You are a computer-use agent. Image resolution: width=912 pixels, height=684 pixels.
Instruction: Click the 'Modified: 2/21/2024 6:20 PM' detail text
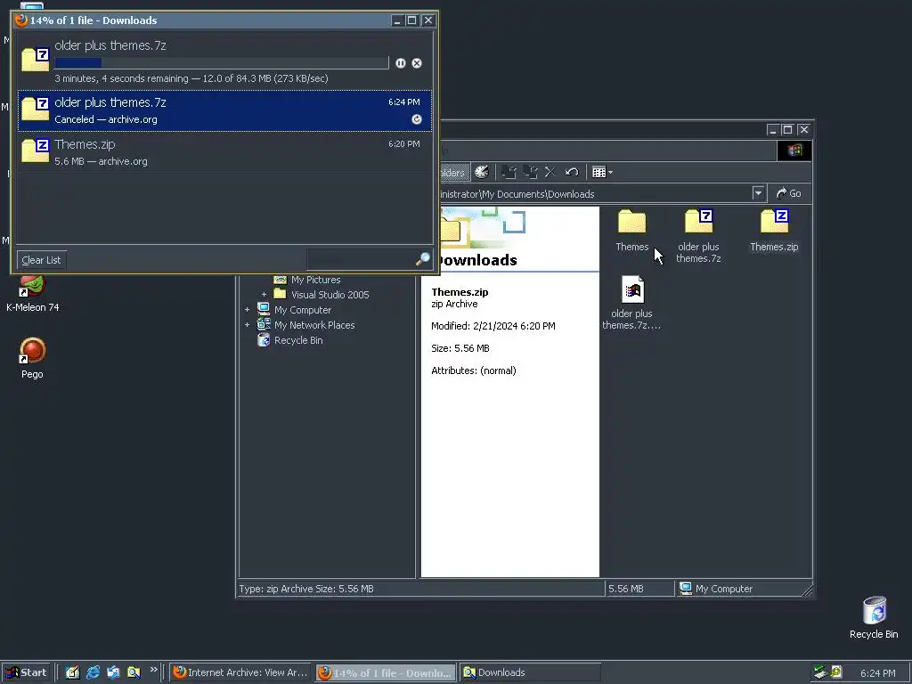(x=493, y=326)
